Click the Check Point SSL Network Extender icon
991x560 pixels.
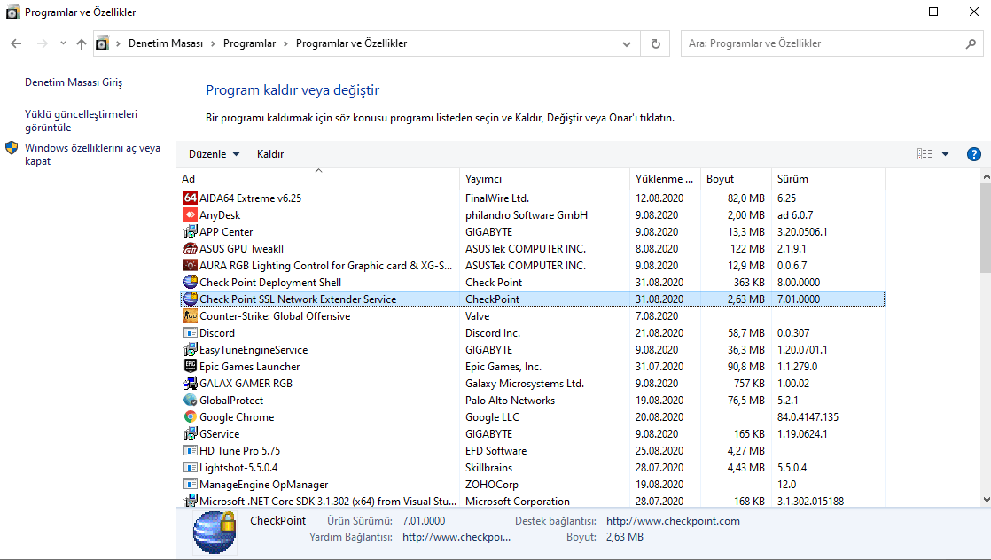coord(191,299)
